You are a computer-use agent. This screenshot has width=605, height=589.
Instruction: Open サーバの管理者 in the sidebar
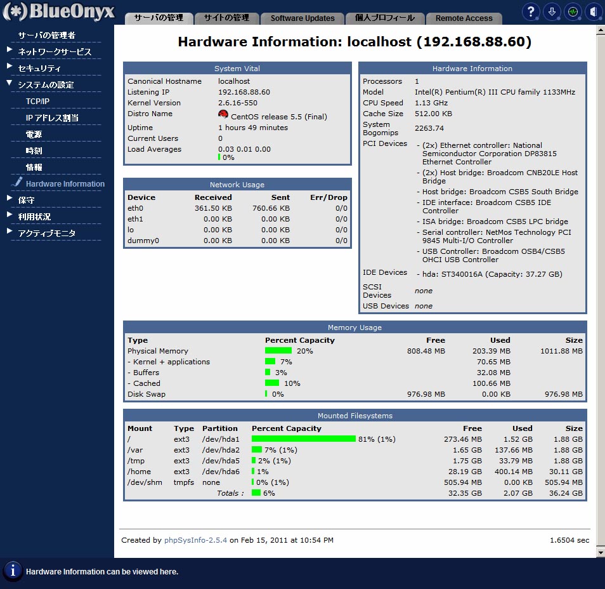coord(47,36)
